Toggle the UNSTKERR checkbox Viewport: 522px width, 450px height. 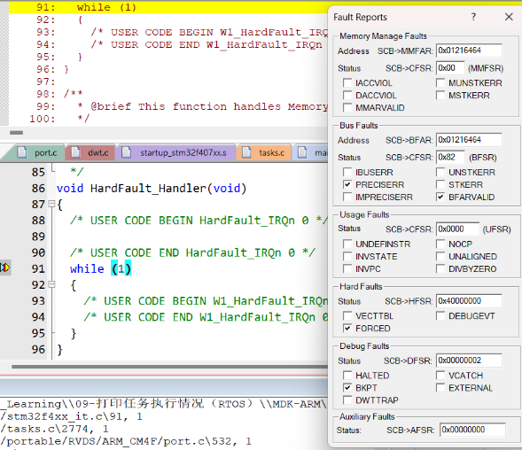(440, 172)
